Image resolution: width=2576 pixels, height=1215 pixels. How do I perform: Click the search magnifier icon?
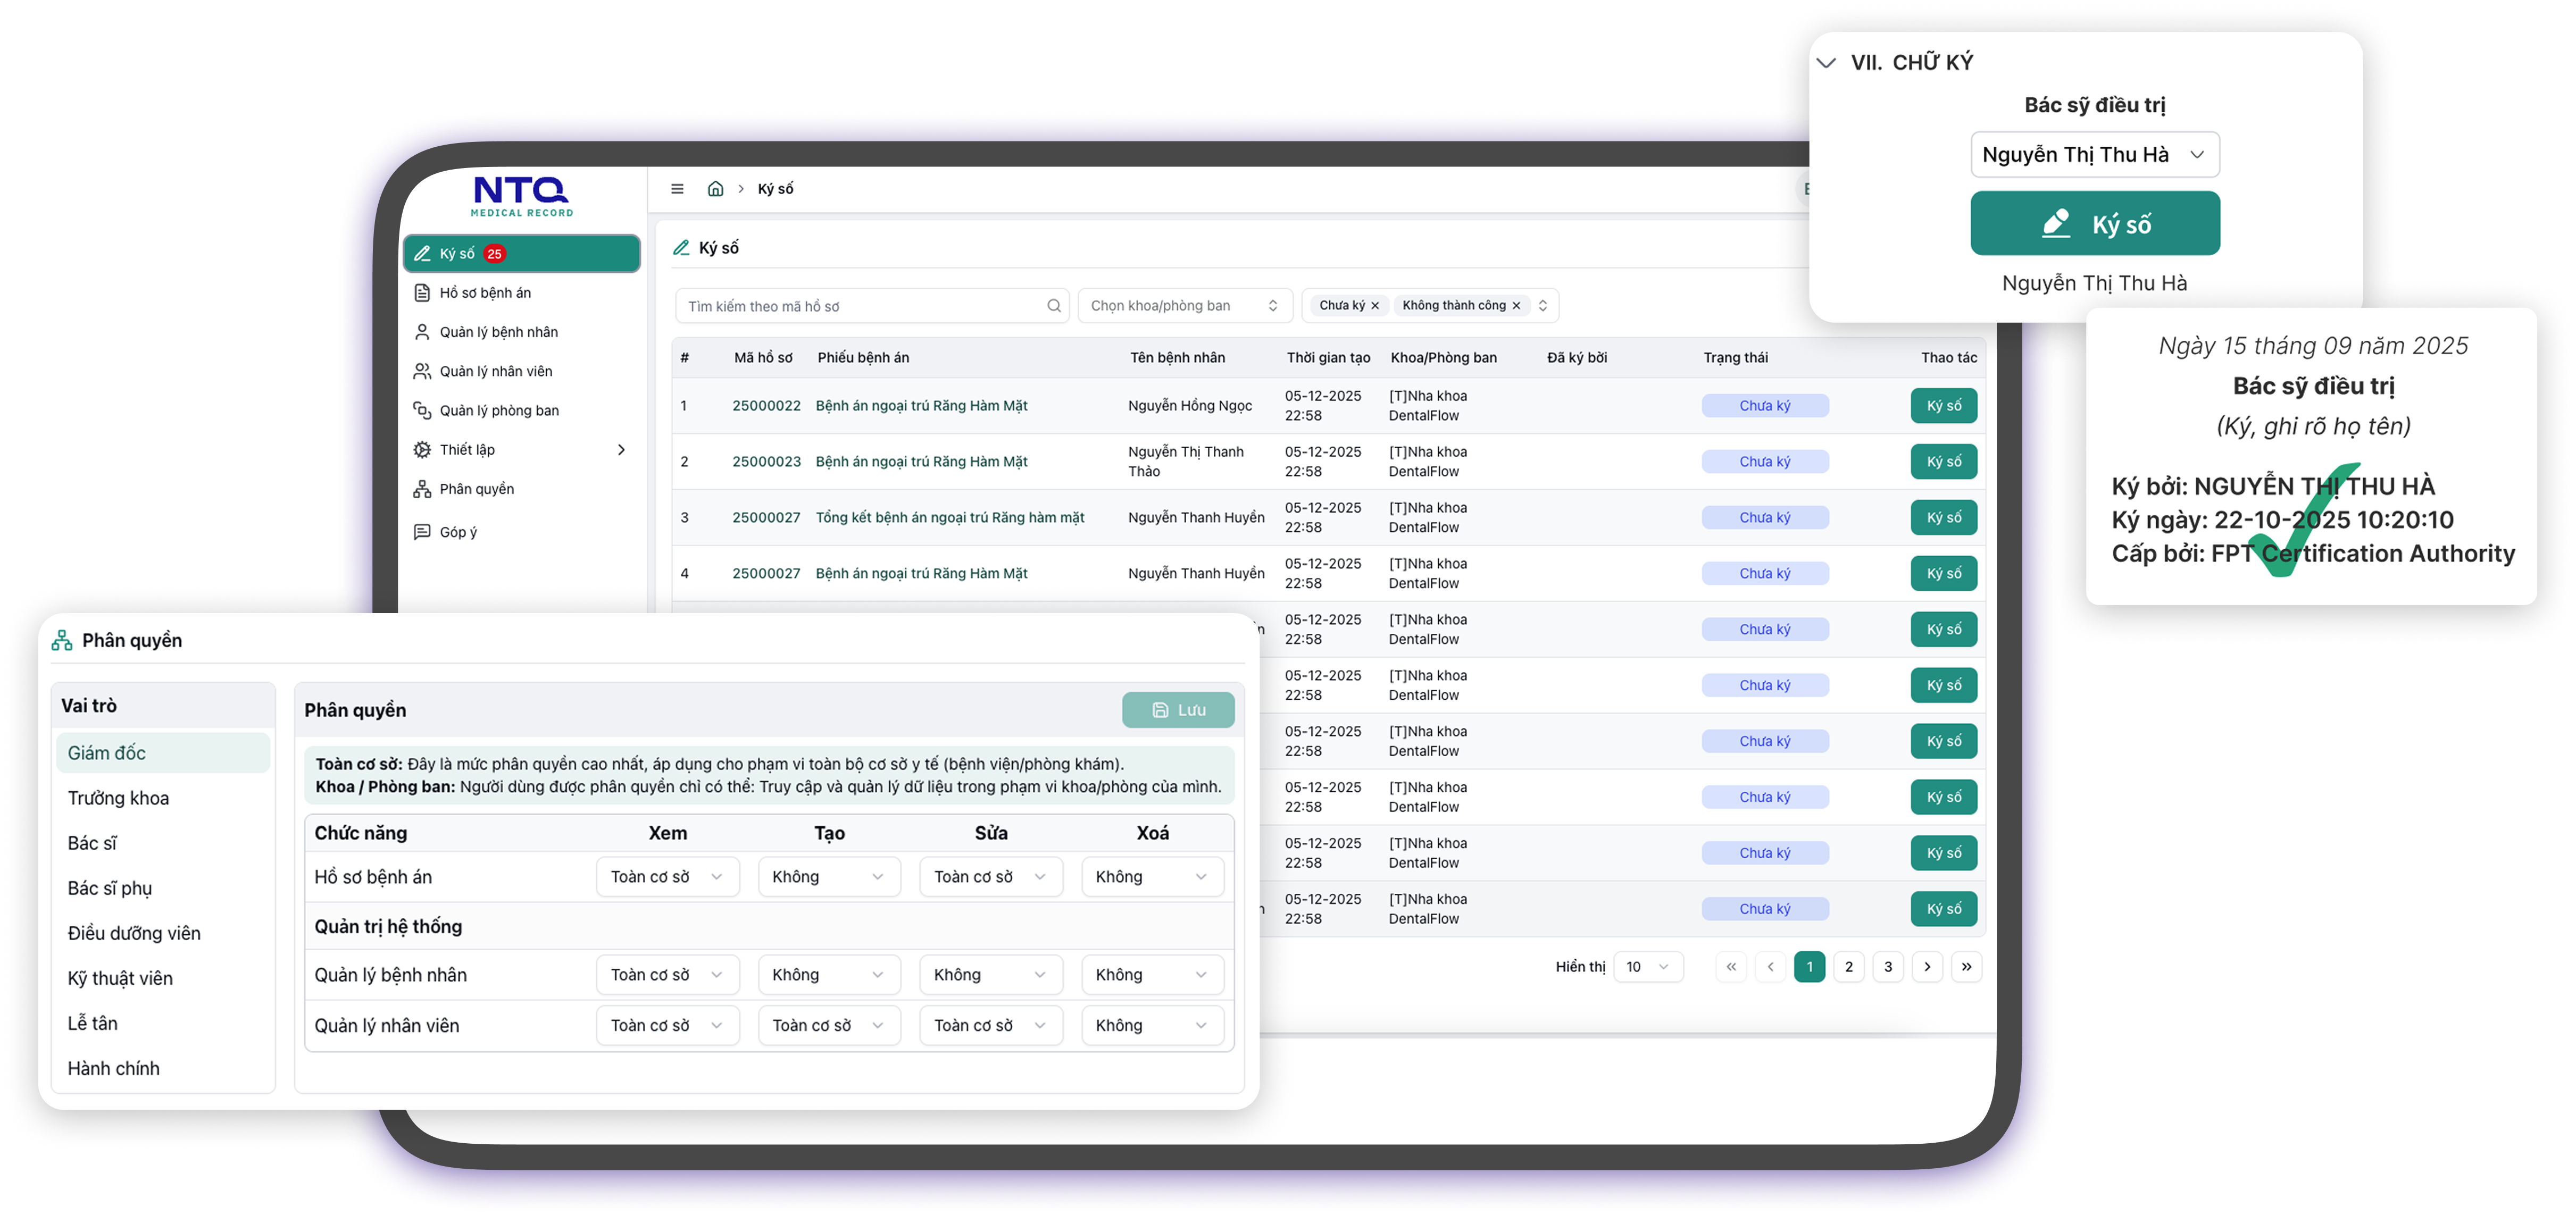[x=1053, y=306]
